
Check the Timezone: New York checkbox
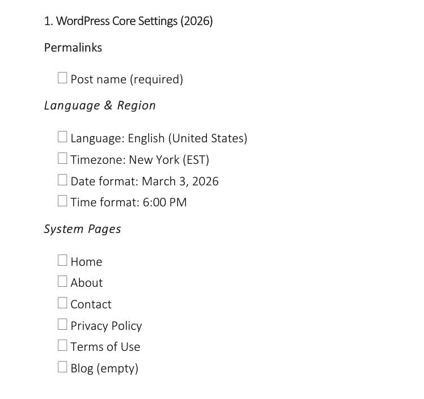pyautogui.click(x=62, y=158)
